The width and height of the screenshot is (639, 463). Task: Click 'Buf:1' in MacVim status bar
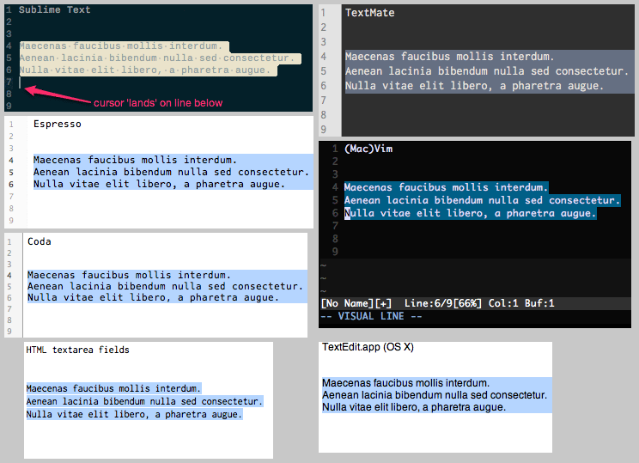(x=539, y=303)
